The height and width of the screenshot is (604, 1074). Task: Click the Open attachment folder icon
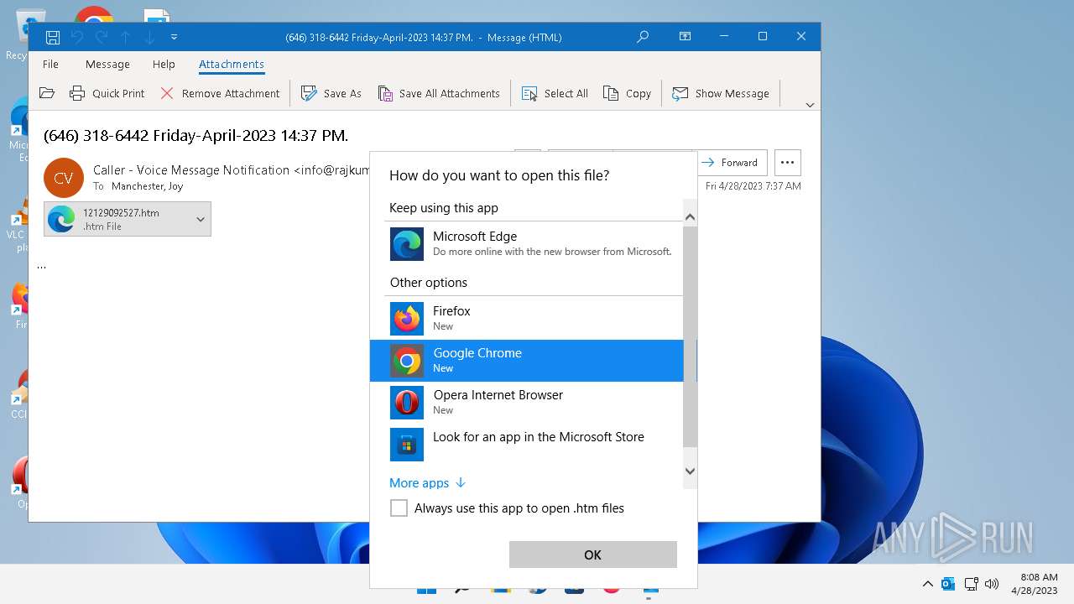(x=47, y=93)
